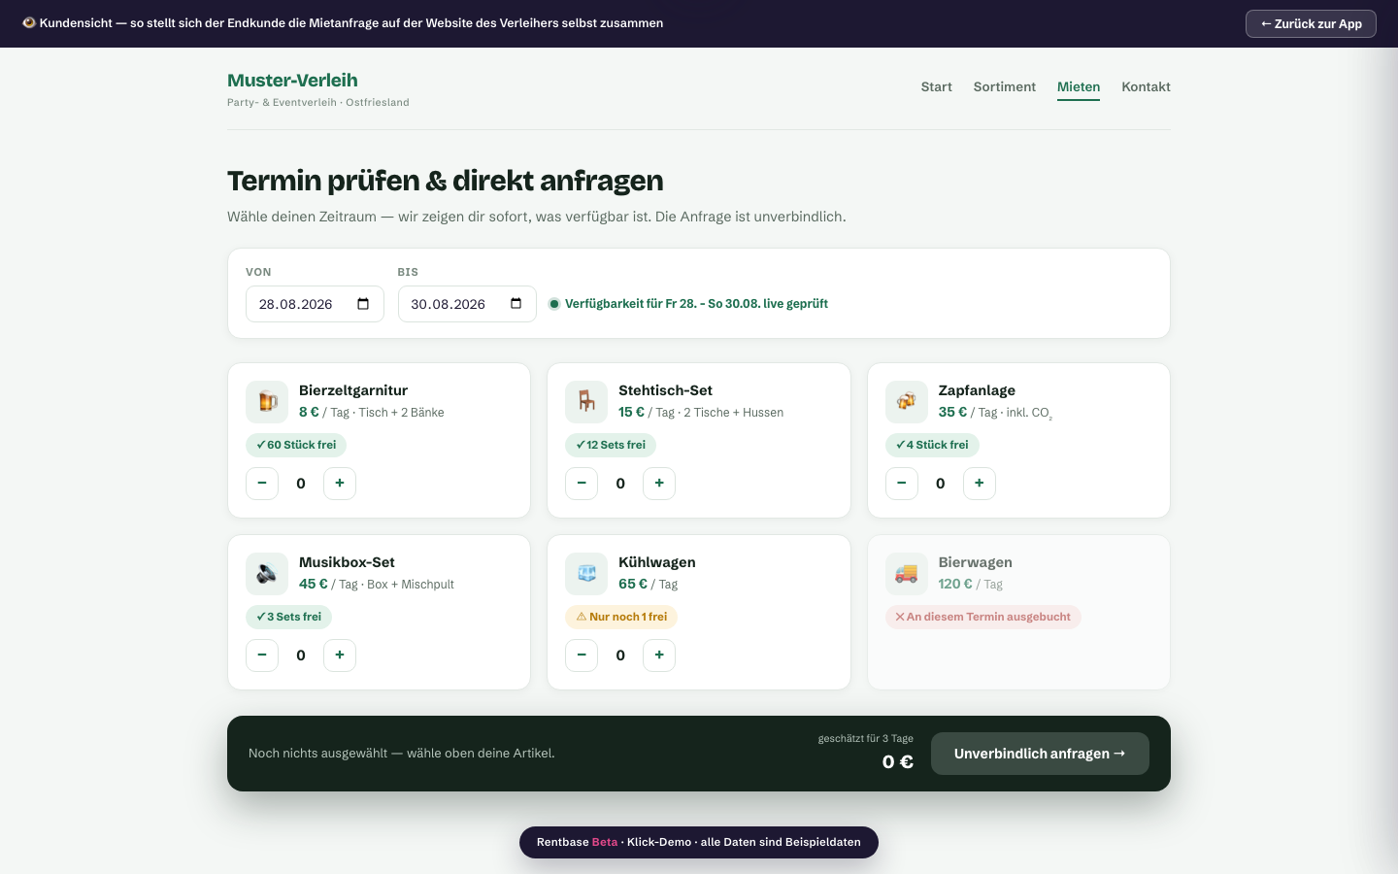The width and height of the screenshot is (1398, 874).
Task: Click the Musikbox-Set speaker icon
Action: [x=267, y=574]
